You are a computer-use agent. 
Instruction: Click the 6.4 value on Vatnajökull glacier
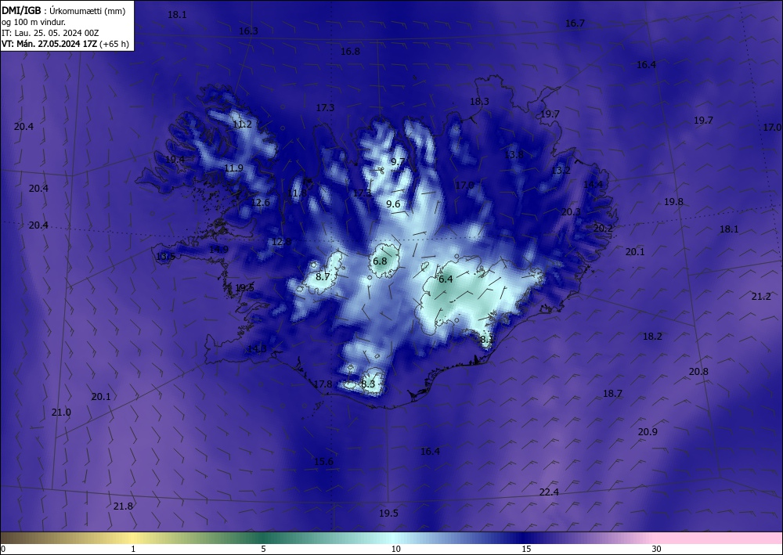[446, 279]
